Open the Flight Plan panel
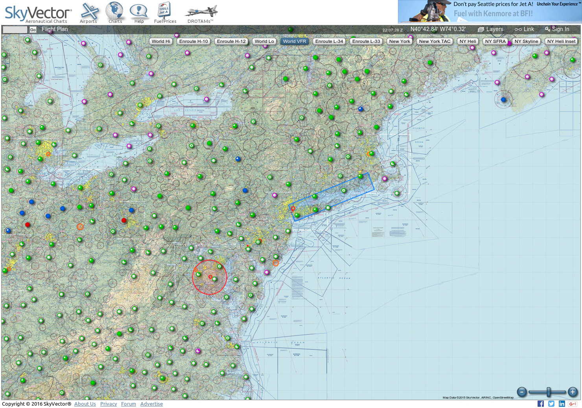The image size is (582, 408). coord(55,29)
